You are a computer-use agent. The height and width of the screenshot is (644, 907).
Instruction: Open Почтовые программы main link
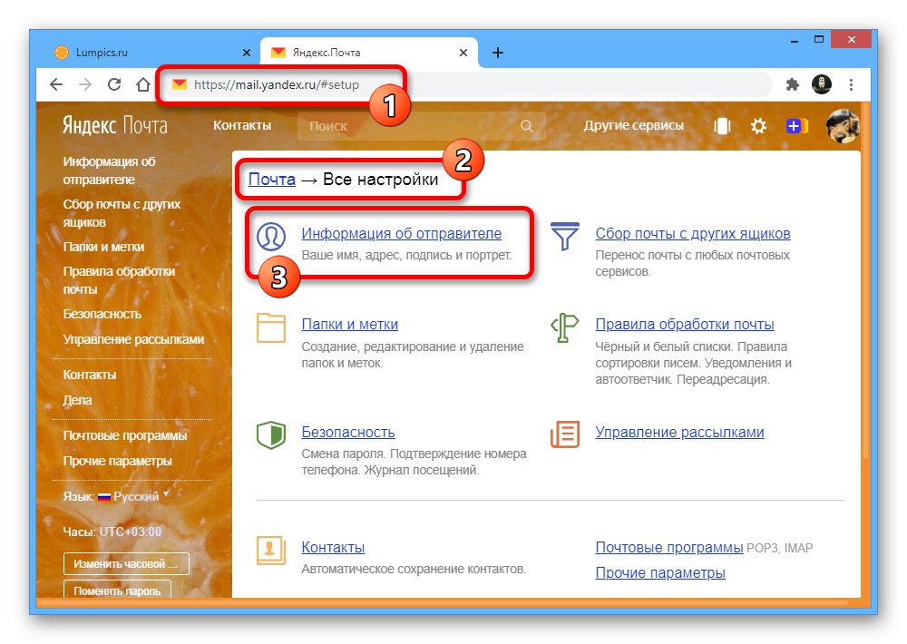coord(669,547)
